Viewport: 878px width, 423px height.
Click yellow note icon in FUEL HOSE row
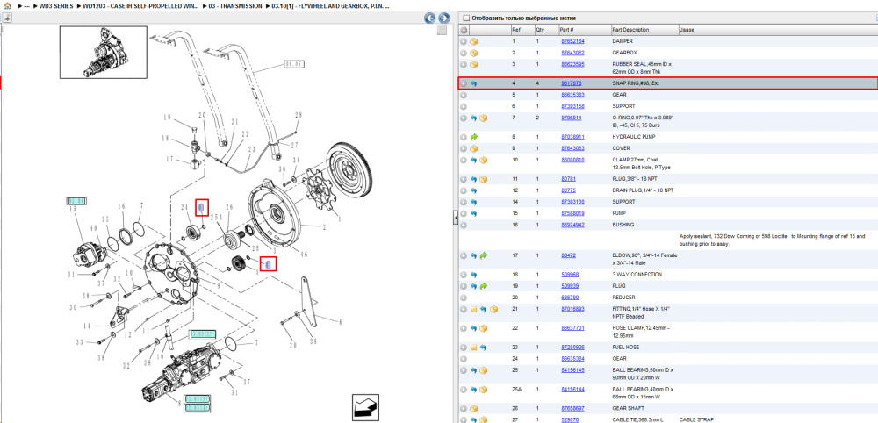pos(474,347)
